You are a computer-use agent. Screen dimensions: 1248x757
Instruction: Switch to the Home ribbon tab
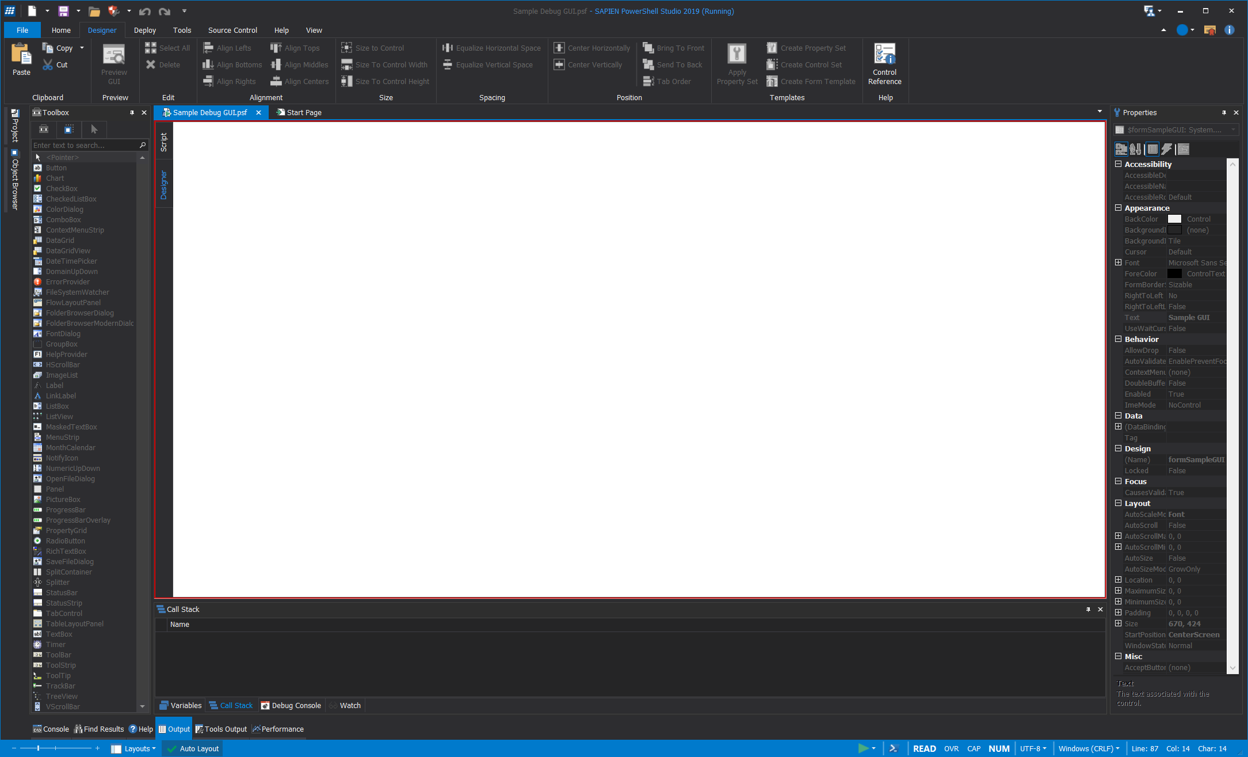[x=61, y=30]
